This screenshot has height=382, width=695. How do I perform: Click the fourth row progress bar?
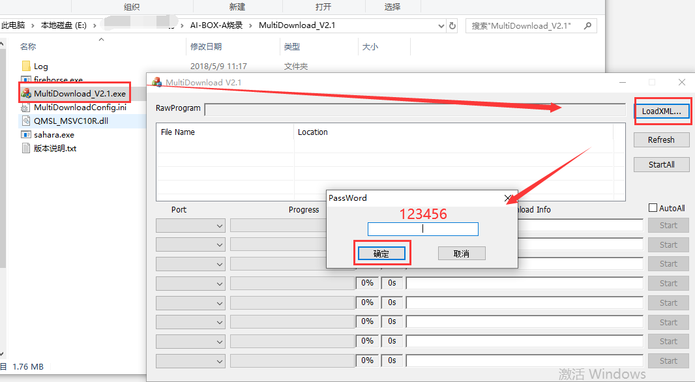pyautogui.click(x=292, y=284)
